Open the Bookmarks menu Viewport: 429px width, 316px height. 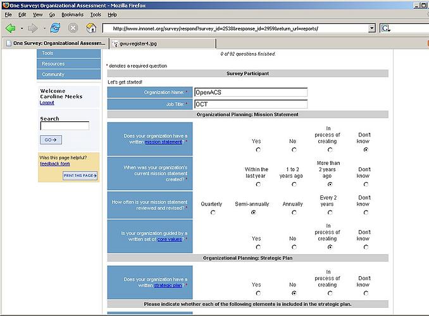[72, 14]
